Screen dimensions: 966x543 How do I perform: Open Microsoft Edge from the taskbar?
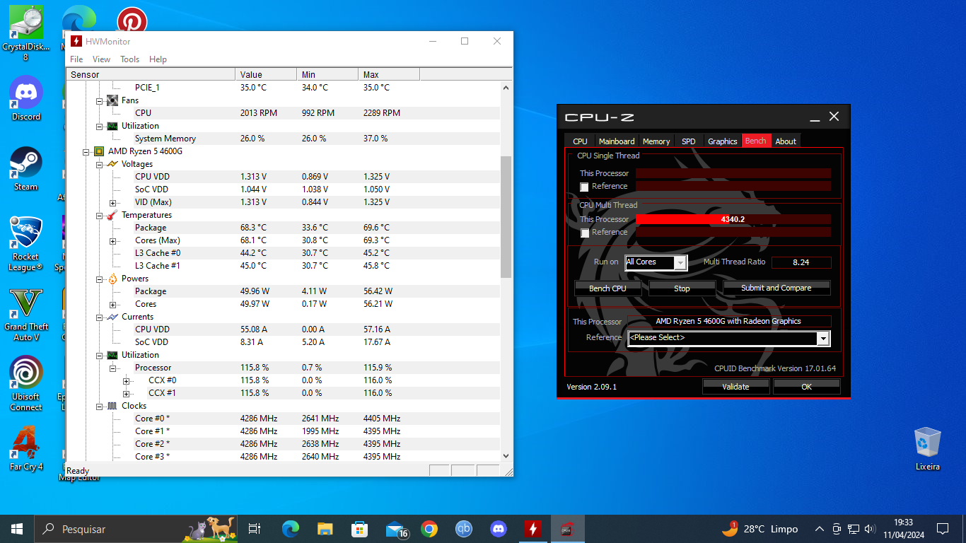tap(291, 529)
